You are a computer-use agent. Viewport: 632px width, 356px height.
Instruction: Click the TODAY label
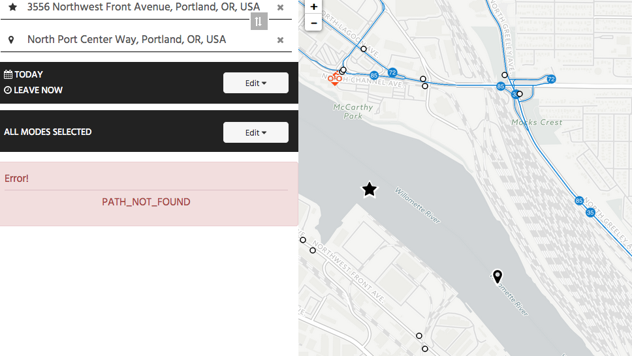29,74
